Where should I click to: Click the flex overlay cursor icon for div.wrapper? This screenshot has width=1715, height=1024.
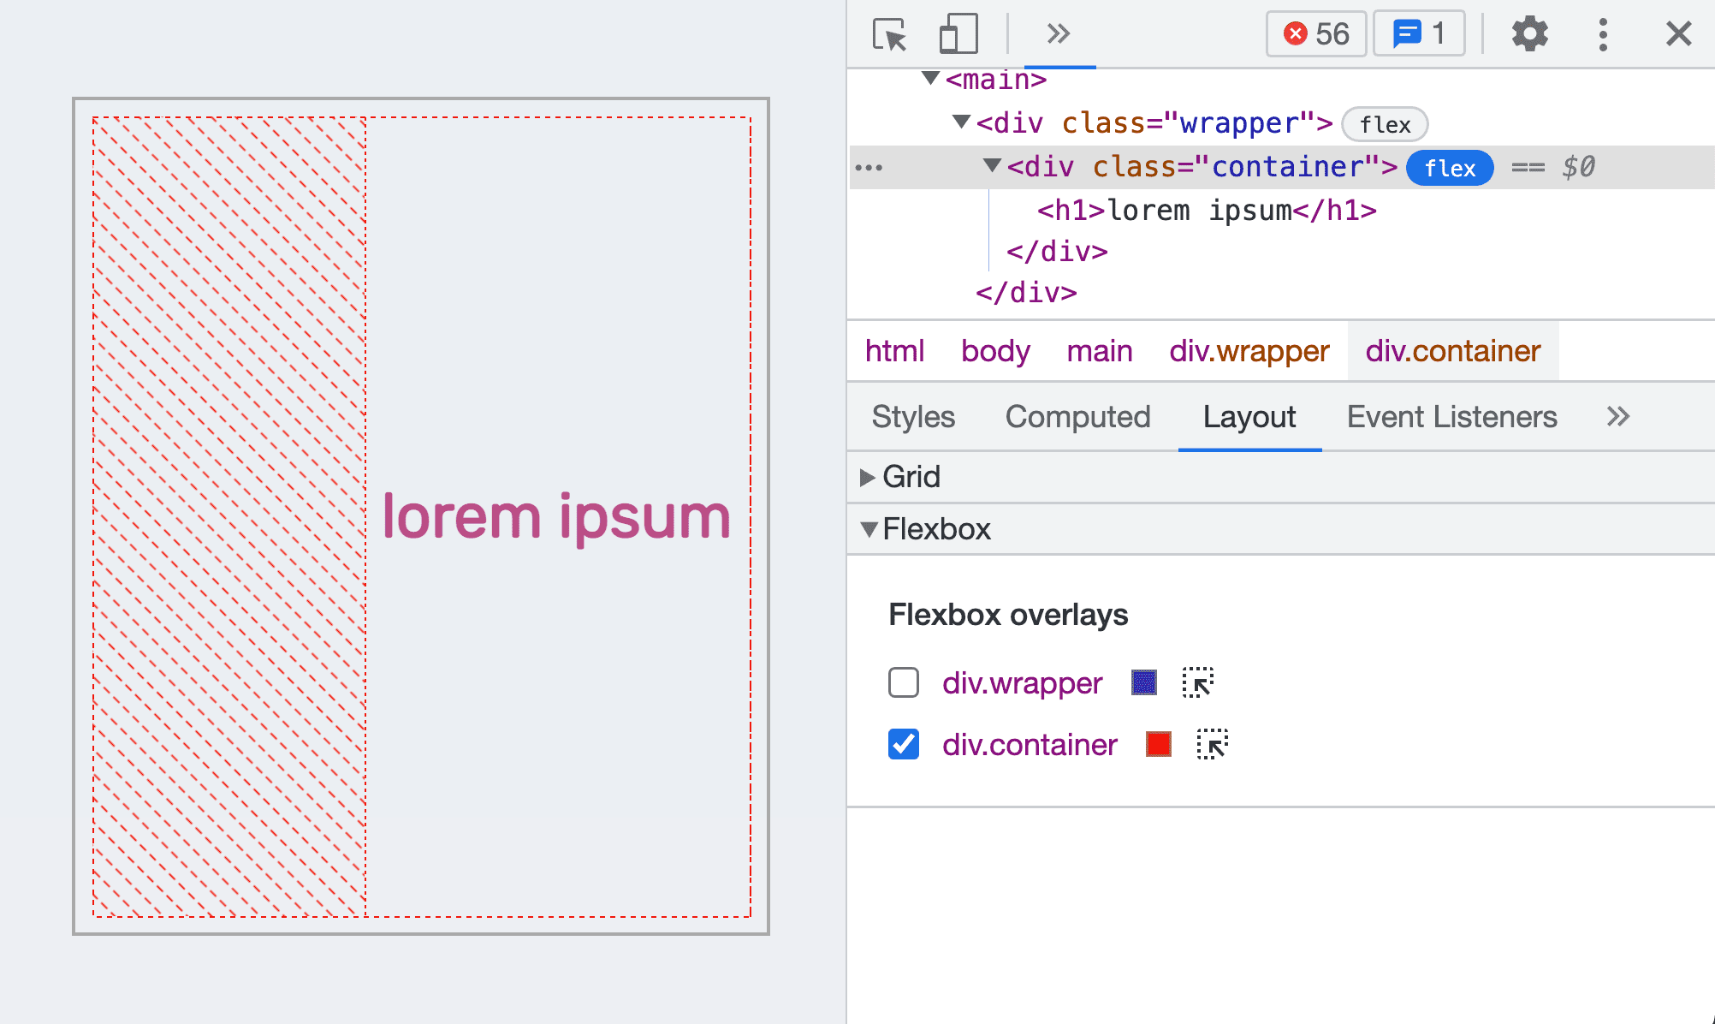pos(1200,682)
